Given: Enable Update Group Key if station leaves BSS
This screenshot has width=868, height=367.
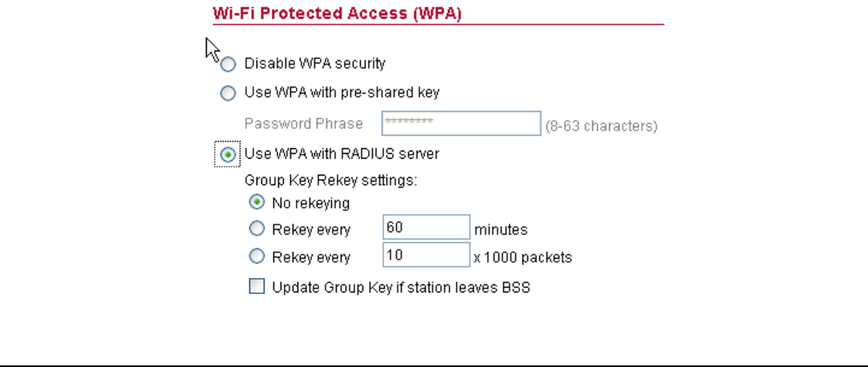Looking at the screenshot, I should coord(256,286).
